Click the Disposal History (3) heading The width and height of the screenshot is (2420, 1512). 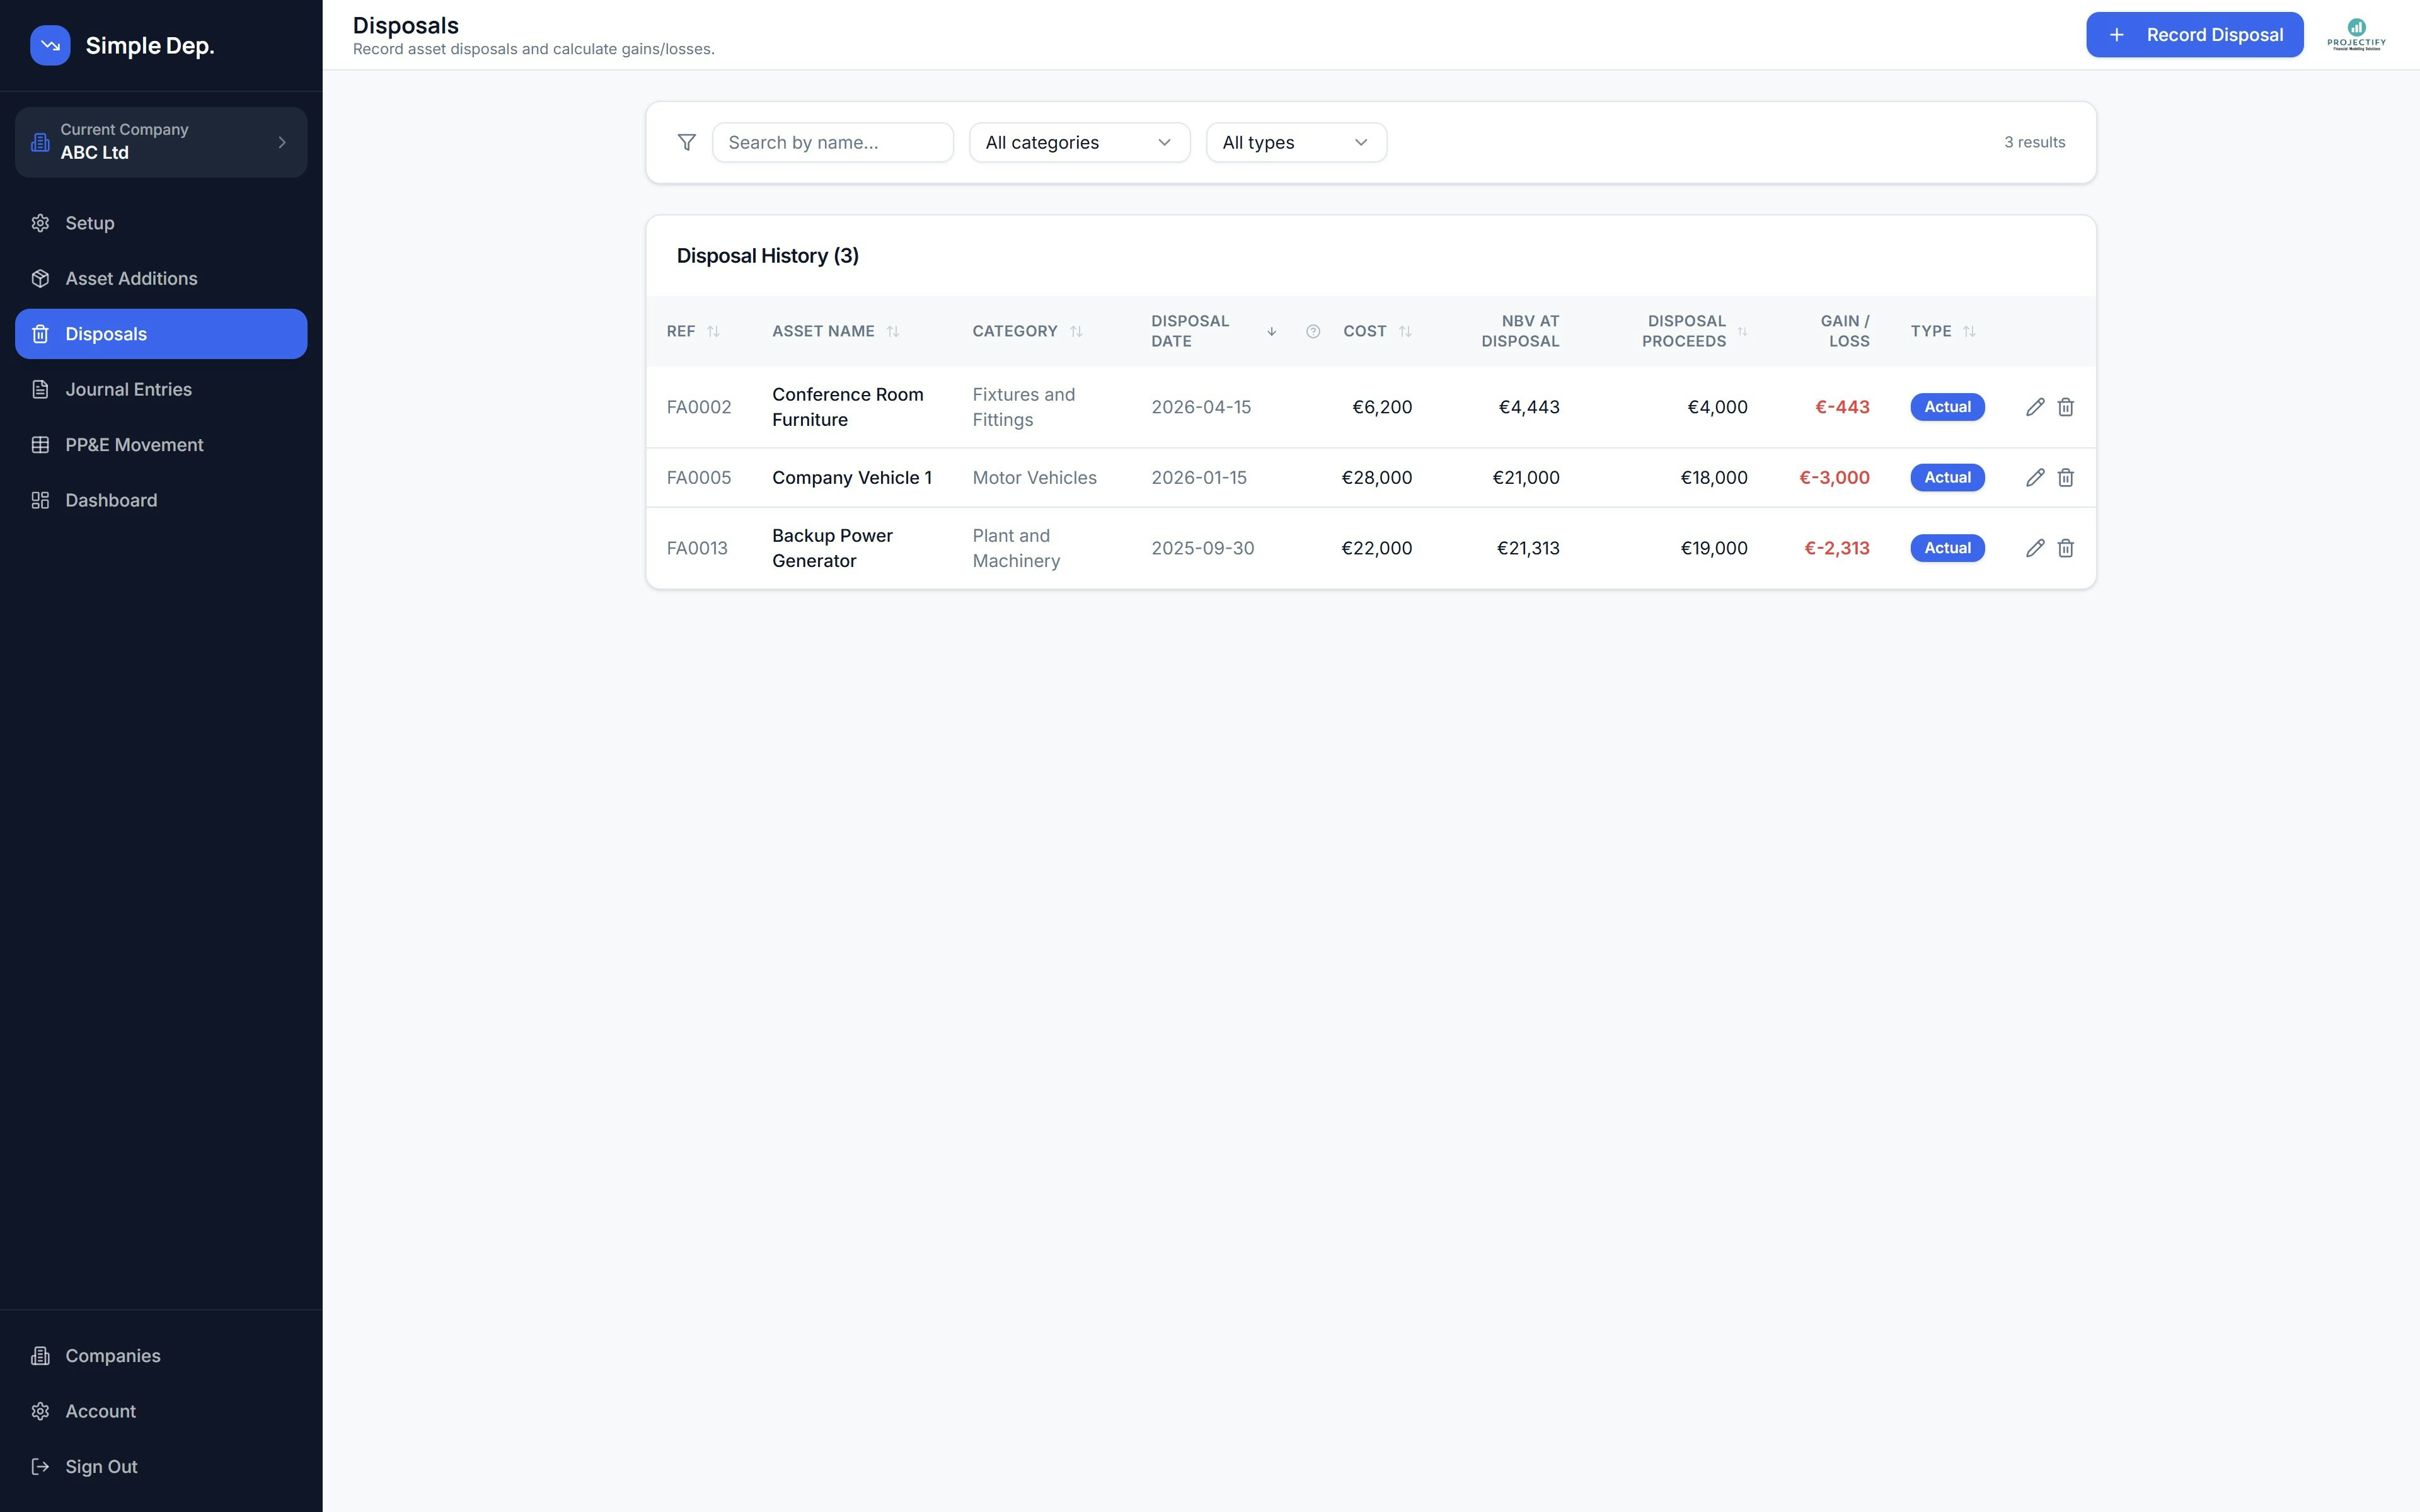coord(767,256)
